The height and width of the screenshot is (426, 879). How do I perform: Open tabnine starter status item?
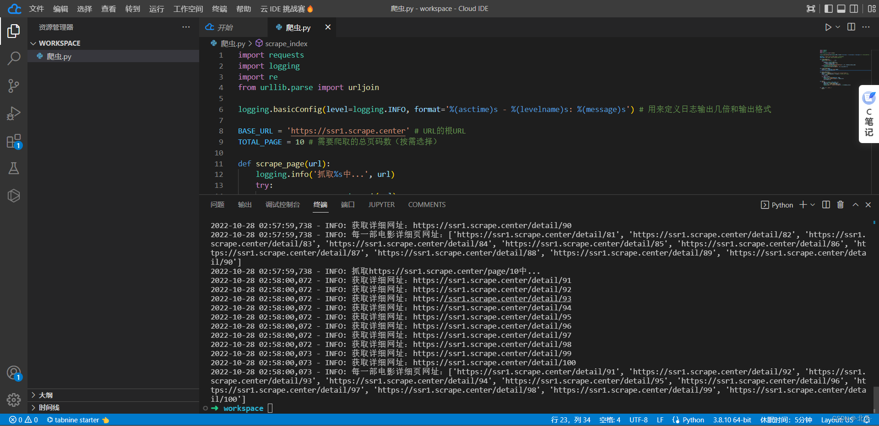click(x=78, y=420)
